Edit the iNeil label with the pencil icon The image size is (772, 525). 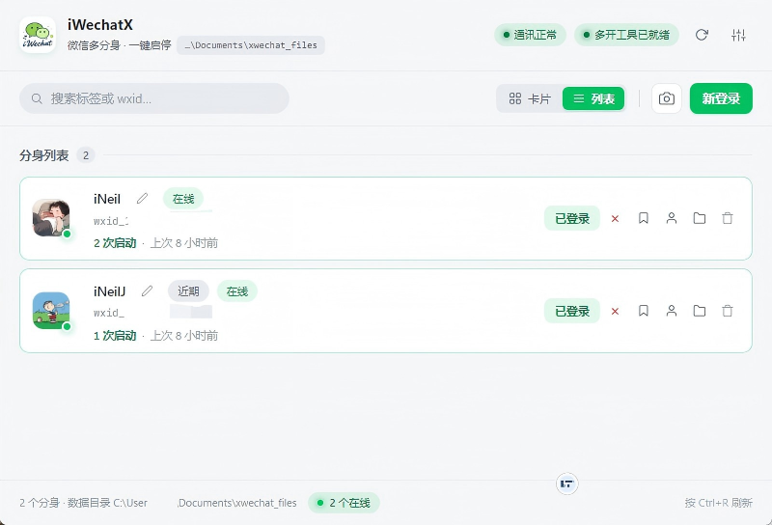coord(142,199)
